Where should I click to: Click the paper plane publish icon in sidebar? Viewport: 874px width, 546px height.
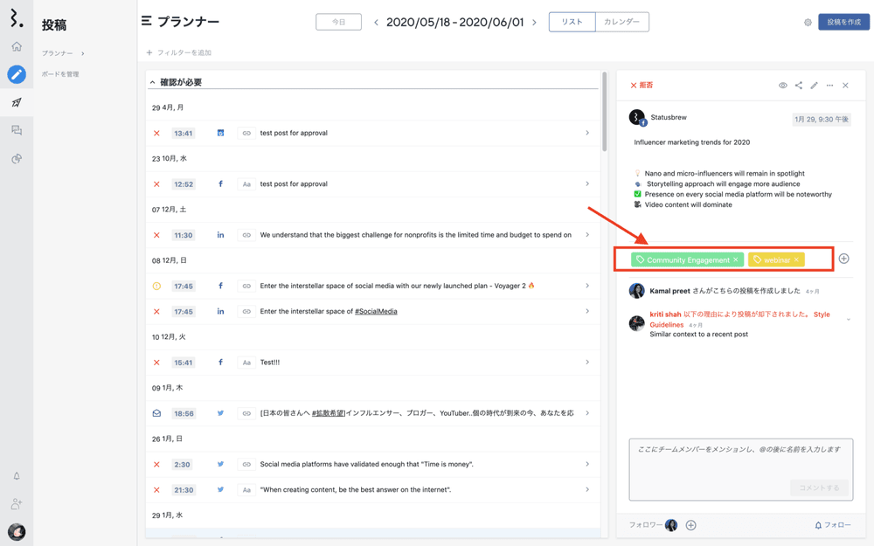coord(17,102)
